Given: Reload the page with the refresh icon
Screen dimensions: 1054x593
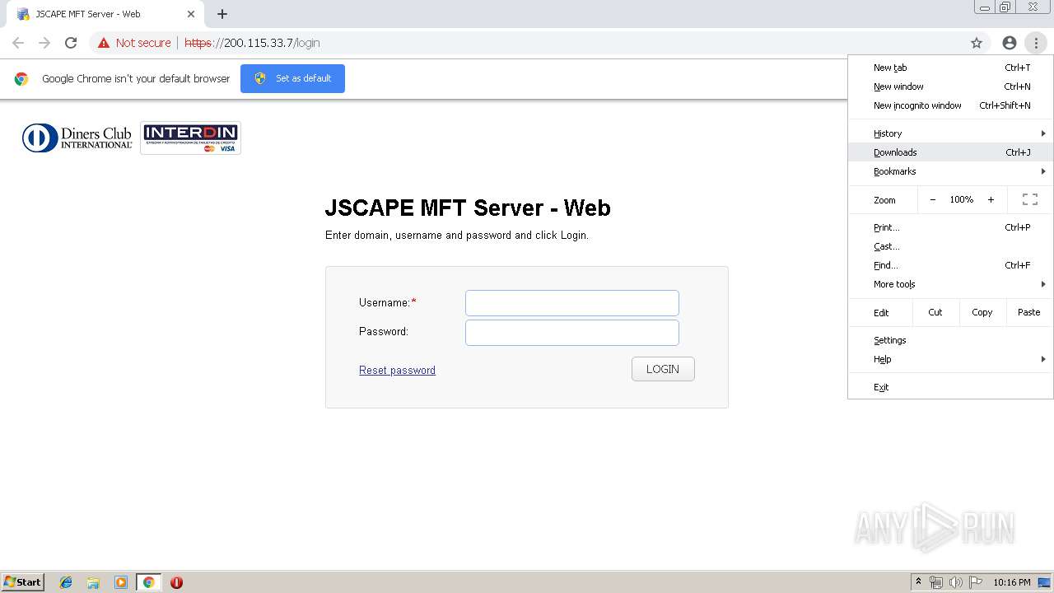Looking at the screenshot, I should click(x=71, y=43).
